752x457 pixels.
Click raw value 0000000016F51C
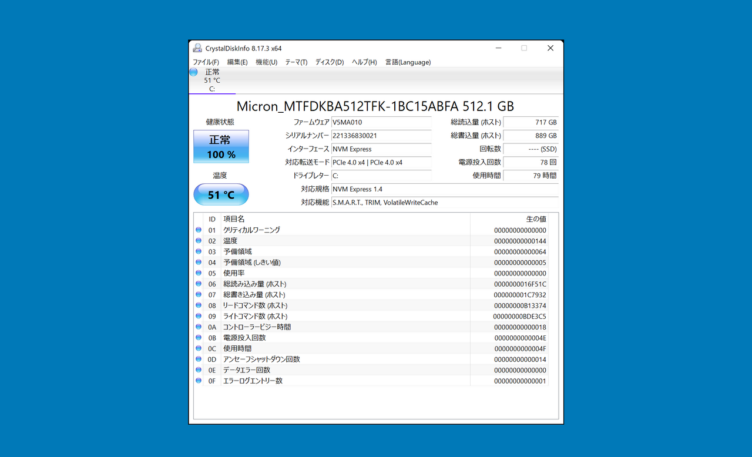click(521, 284)
